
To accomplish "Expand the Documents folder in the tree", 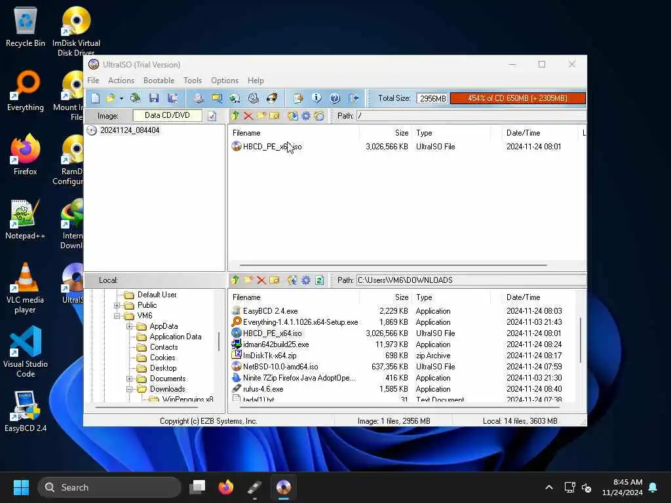I will (129, 379).
